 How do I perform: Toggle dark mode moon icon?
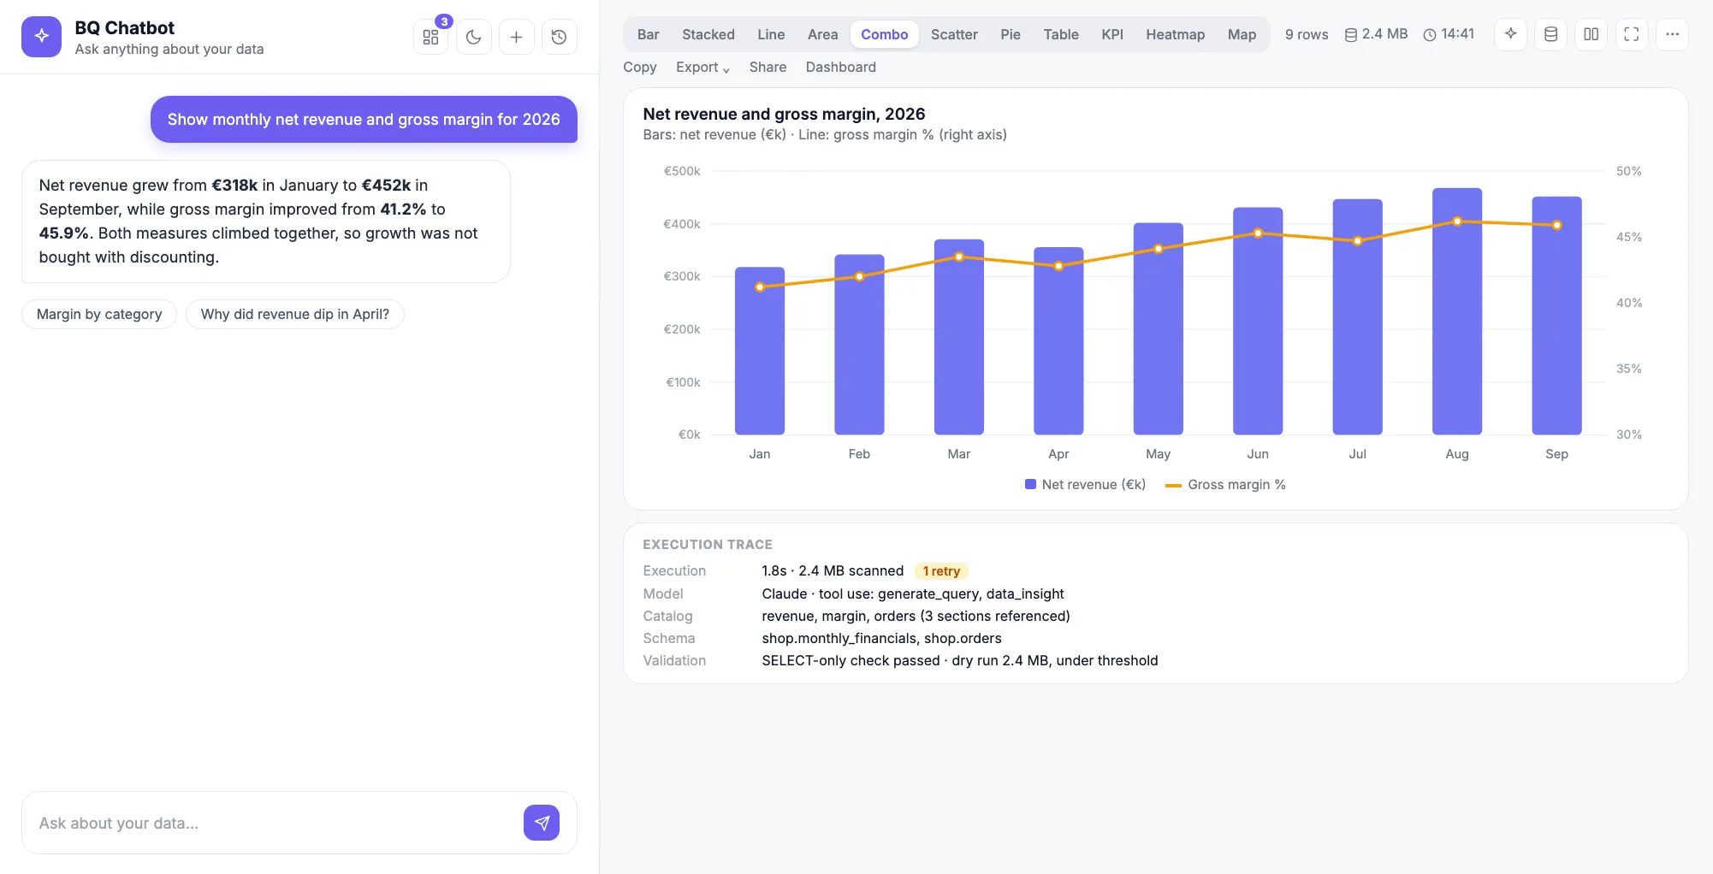coord(474,37)
